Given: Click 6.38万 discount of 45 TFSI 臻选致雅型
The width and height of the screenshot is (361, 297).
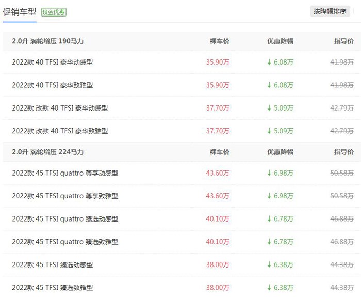Looking at the screenshot, I should pos(280,288).
